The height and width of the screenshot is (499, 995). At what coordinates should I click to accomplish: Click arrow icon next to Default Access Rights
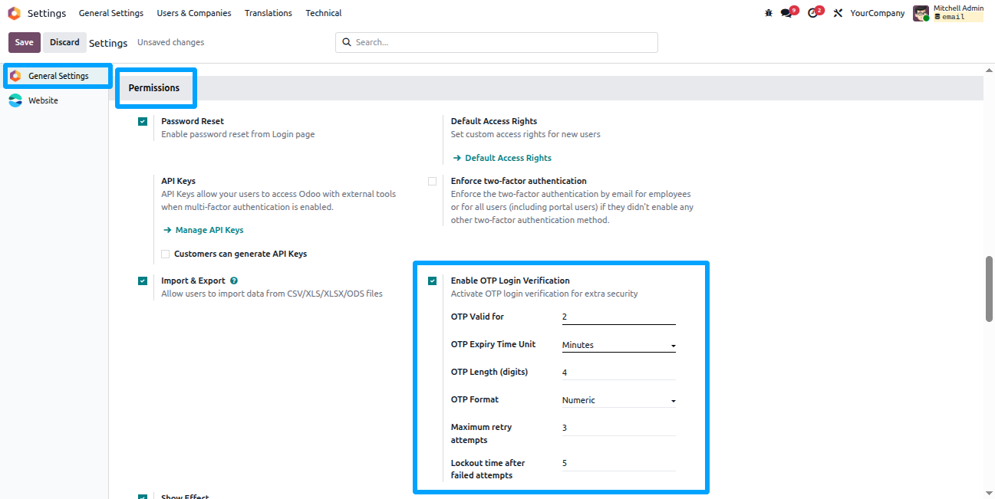(x=457, y=158)
